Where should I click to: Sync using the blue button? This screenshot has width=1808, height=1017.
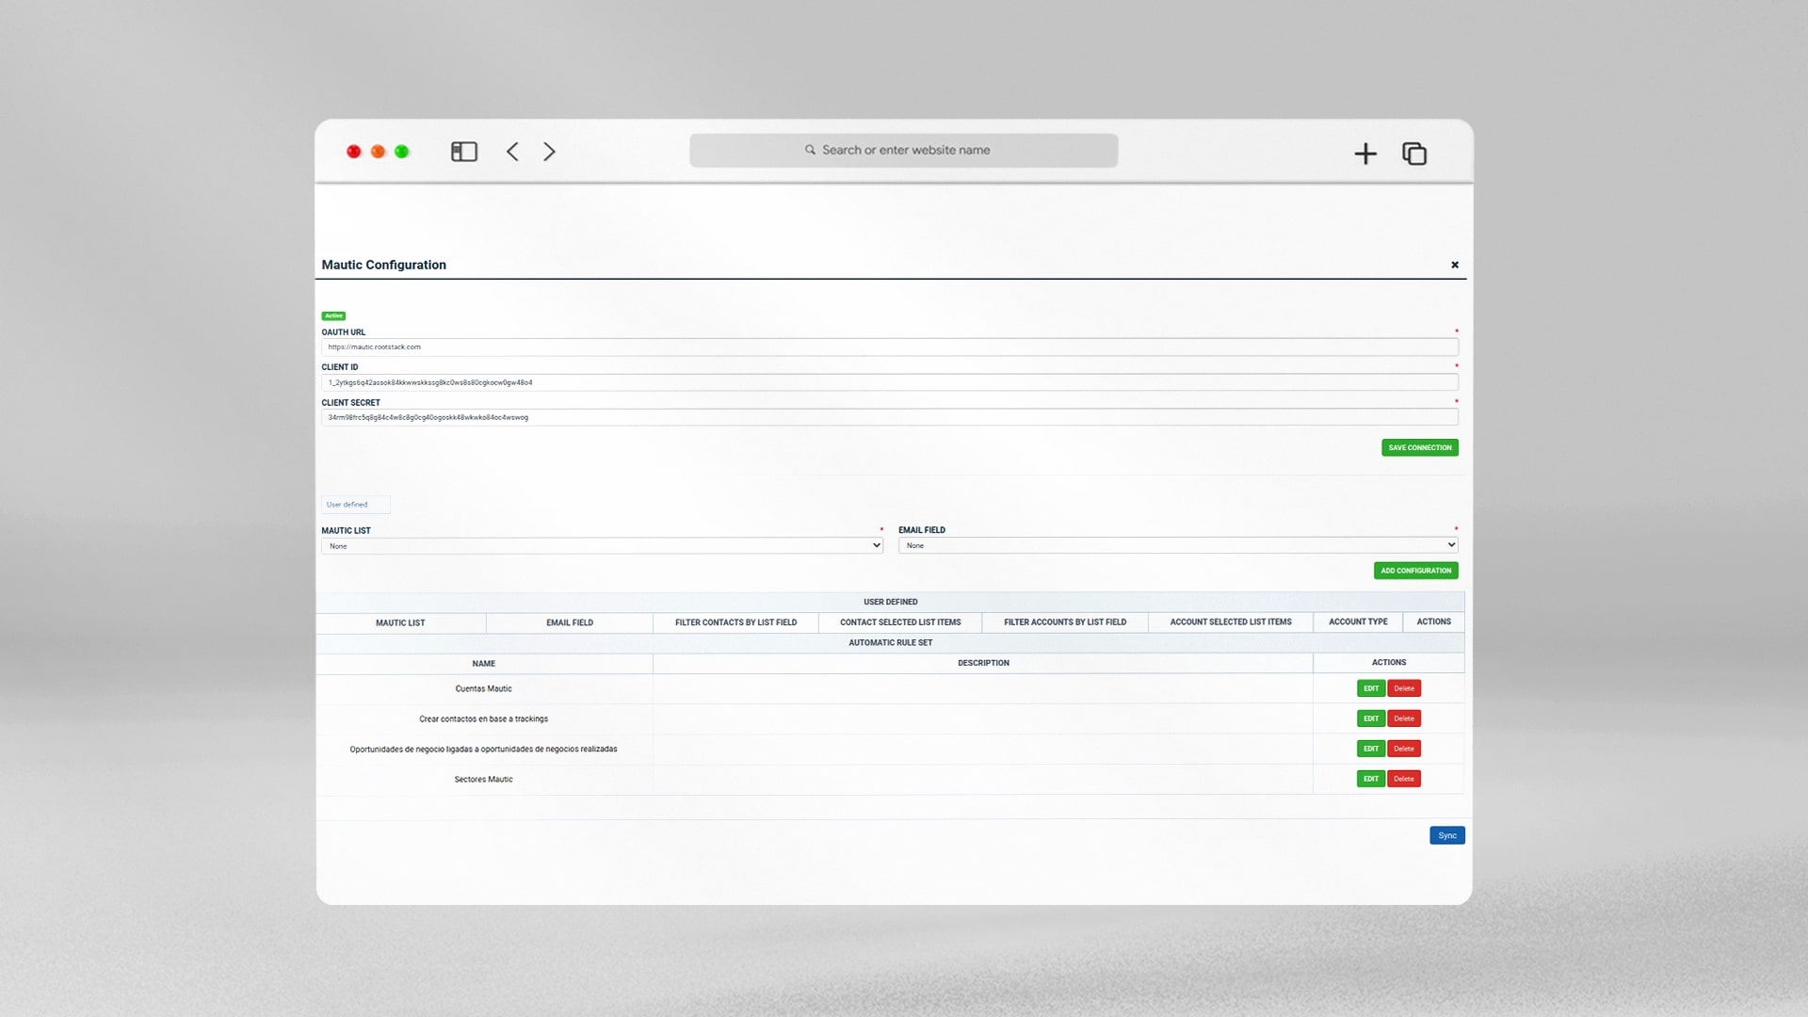1447,835
